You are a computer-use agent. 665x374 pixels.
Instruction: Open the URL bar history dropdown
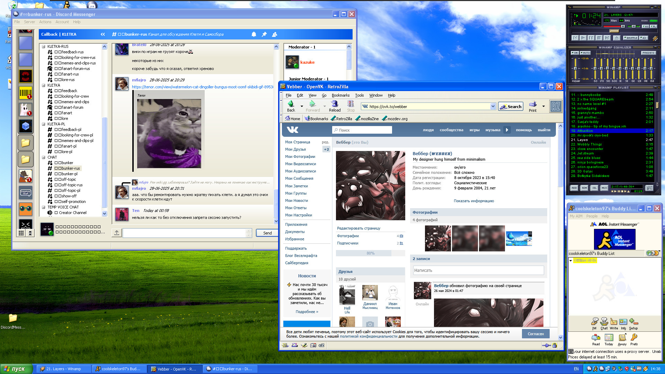pyautogui.click(x=493, y=107)
